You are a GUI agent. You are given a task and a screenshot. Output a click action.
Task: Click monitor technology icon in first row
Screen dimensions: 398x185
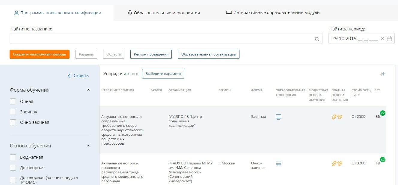(x=278, y=117)
